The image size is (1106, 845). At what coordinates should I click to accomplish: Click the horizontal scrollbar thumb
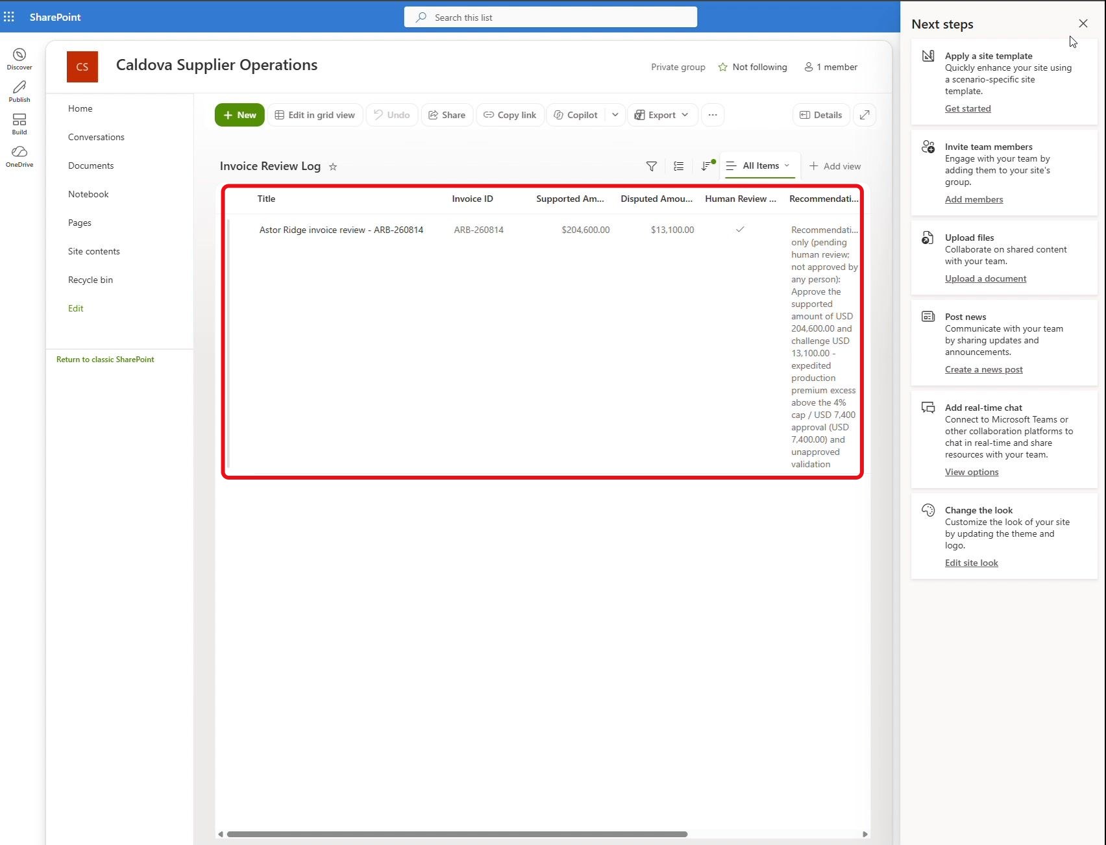[x=457, y=834]
